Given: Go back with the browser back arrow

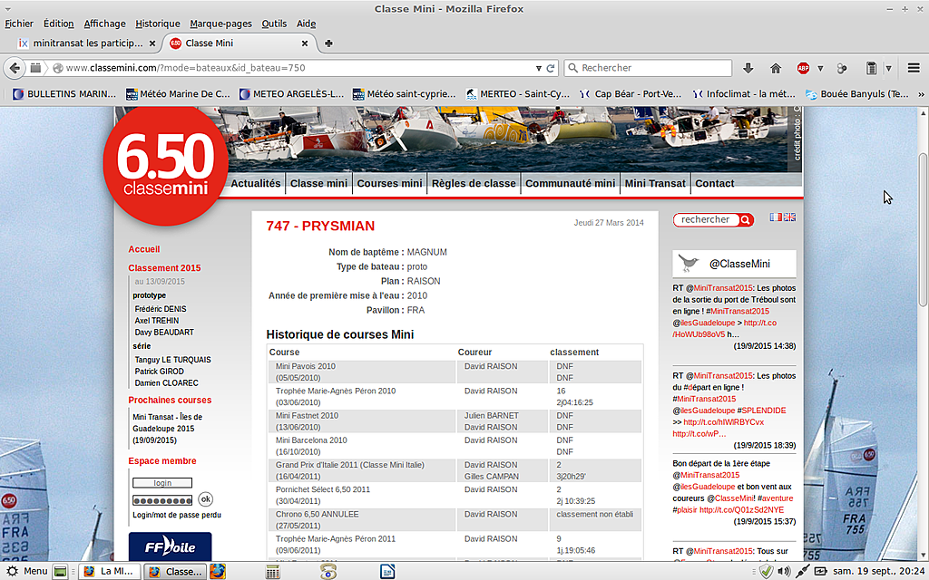Looking at the screenshot, I should (15, 68).
